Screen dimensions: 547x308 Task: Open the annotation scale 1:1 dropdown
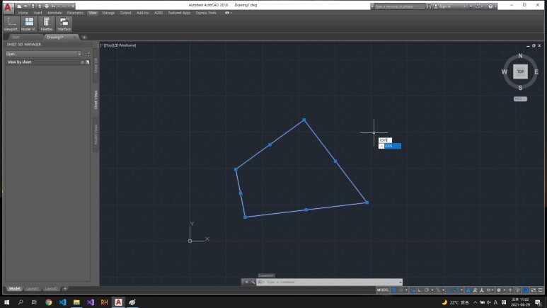(490, 290)
